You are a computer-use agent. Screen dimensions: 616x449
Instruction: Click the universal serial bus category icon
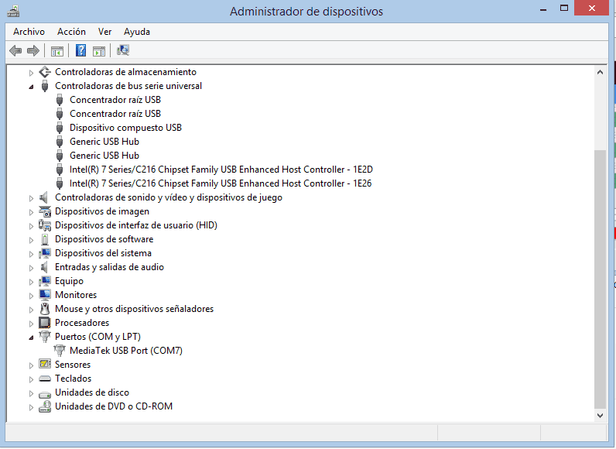(x=45, y=86)
